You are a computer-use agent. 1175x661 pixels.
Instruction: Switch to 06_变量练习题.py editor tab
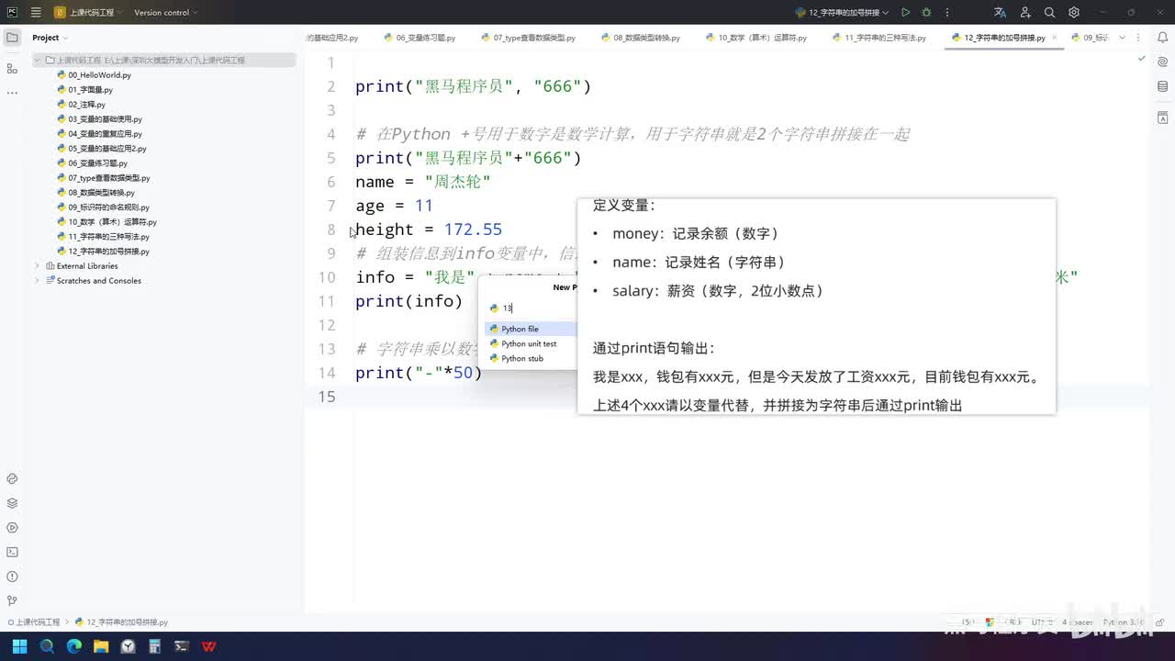pyautogui.click(x=421, y=38)
